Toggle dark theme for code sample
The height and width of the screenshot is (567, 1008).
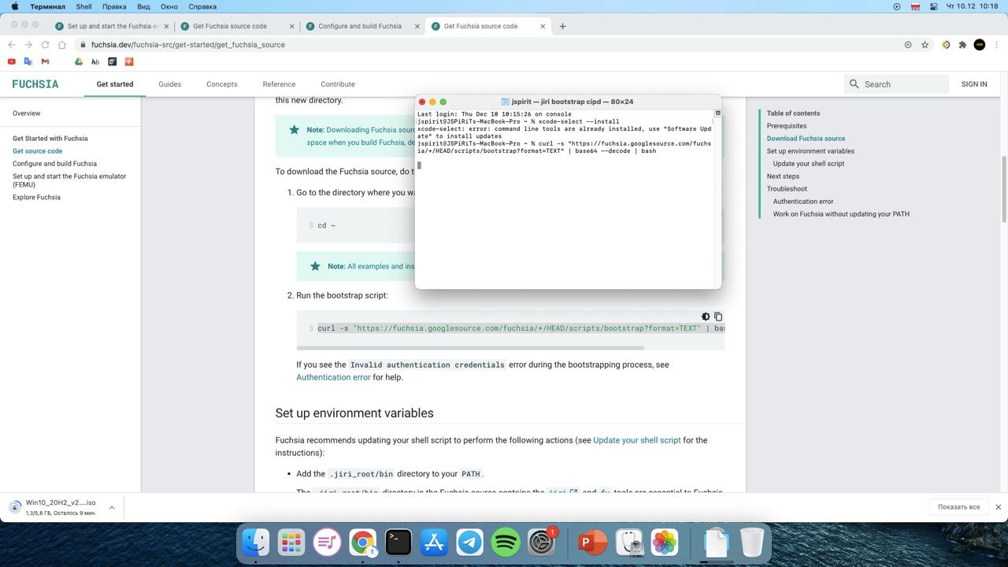click(706, 317)
